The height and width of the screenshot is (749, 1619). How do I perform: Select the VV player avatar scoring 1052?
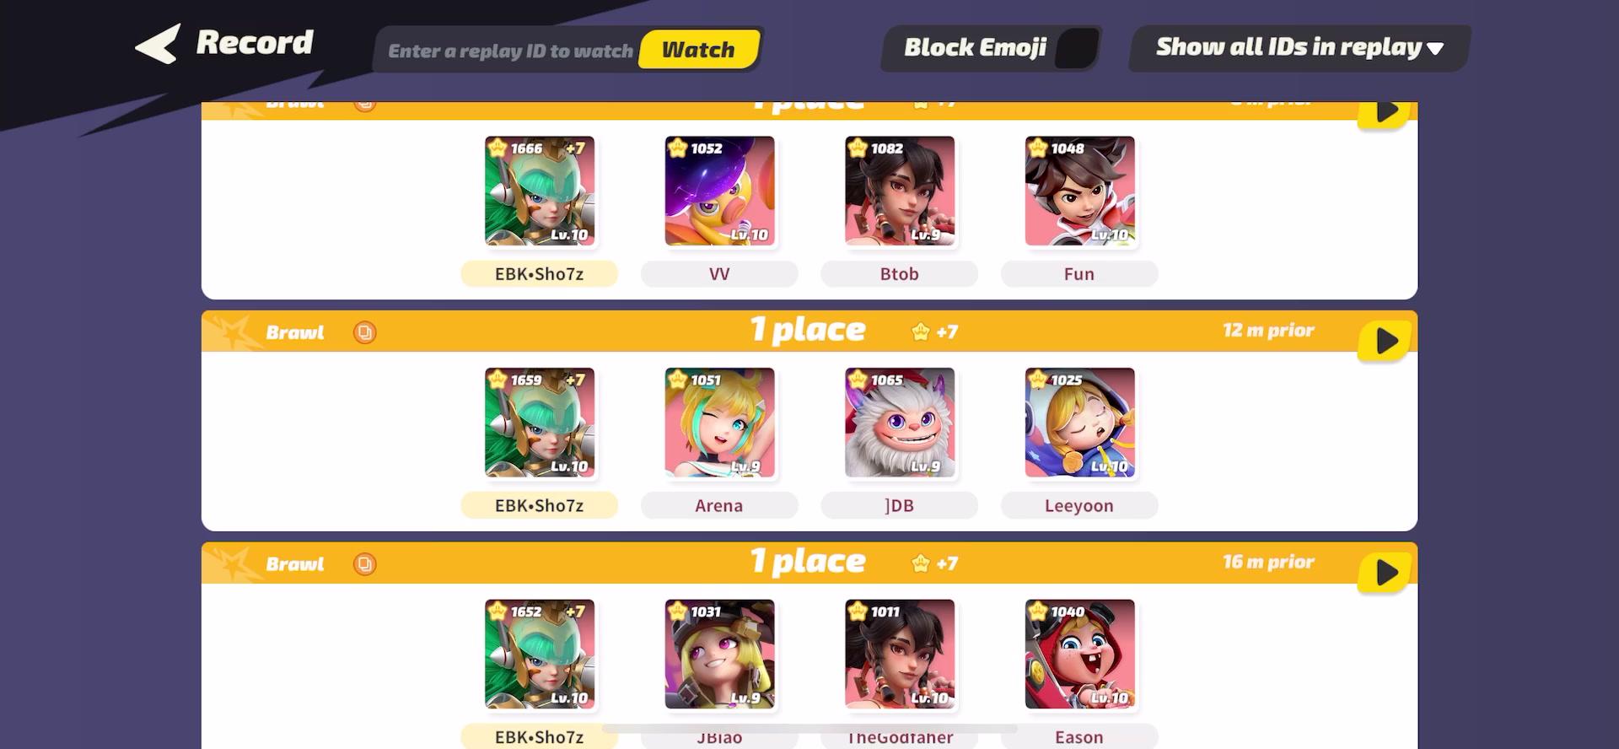[x=719, y=191]
